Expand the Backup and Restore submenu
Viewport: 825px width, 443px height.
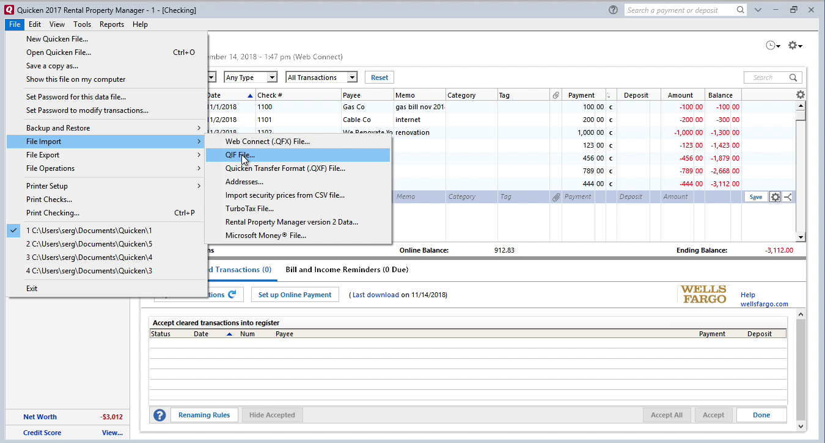[x=107, y=128]
